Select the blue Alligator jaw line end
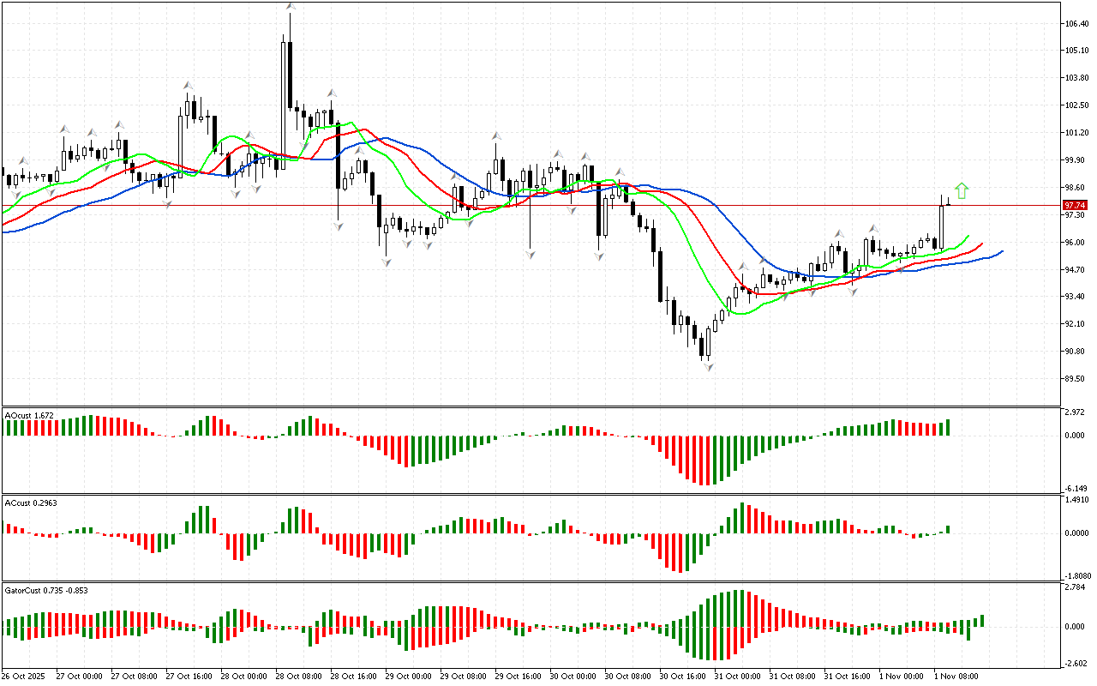Screen dimensions: 1097x686 (1001, 251)
